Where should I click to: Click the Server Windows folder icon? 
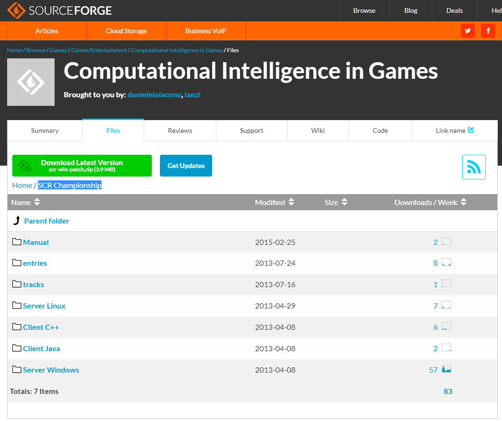pos(17,369)
